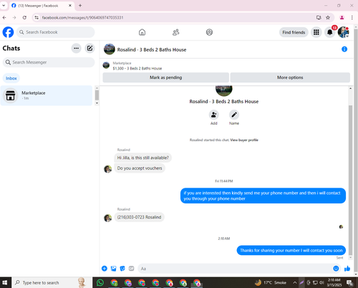Image resolution: width=358 pixels, height=288 pixels.
Task: Open conversation information icon
Action: (344, 49)
